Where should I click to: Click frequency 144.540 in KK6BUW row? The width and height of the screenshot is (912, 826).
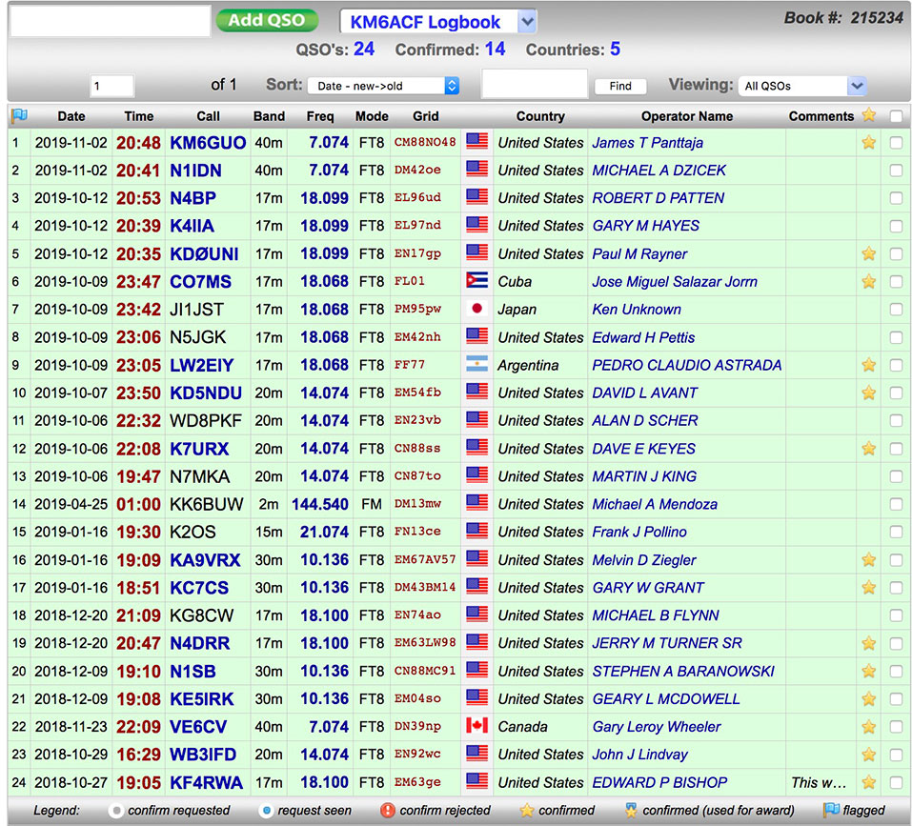pyautogui.click(x=320, y=504)
